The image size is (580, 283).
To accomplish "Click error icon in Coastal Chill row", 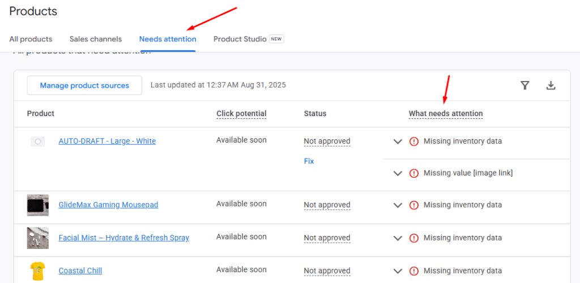I will point(414,271).
